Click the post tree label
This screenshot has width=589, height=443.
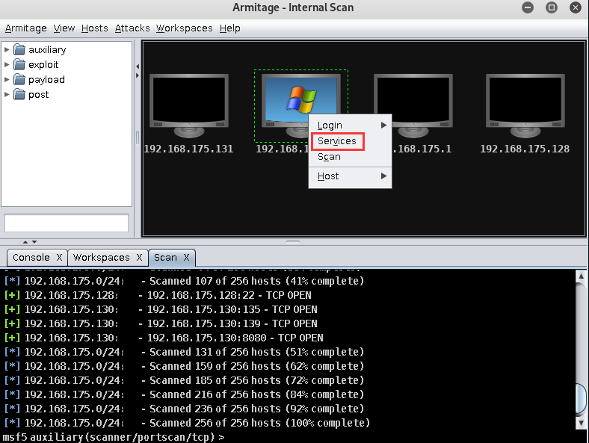coord(39,95)
